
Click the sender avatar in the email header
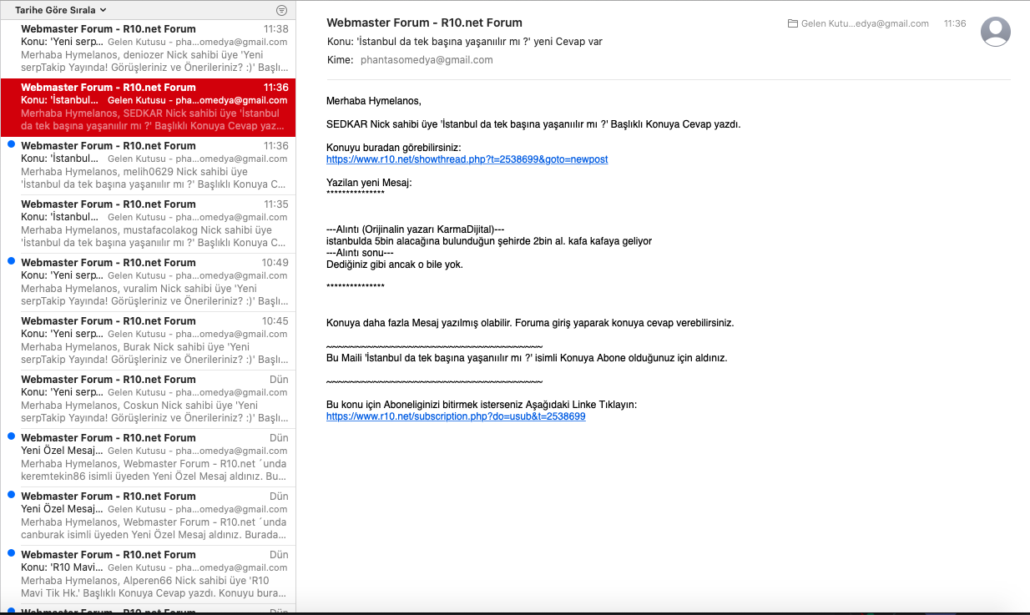996,32
